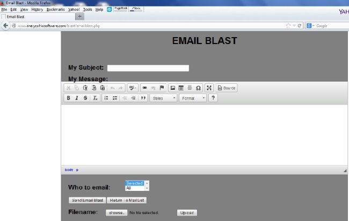Viewport: 349px width, 221px height.
Task: Click the Alexa toolbar indicator
Action: pyautogui.click(x=136, y=9)
